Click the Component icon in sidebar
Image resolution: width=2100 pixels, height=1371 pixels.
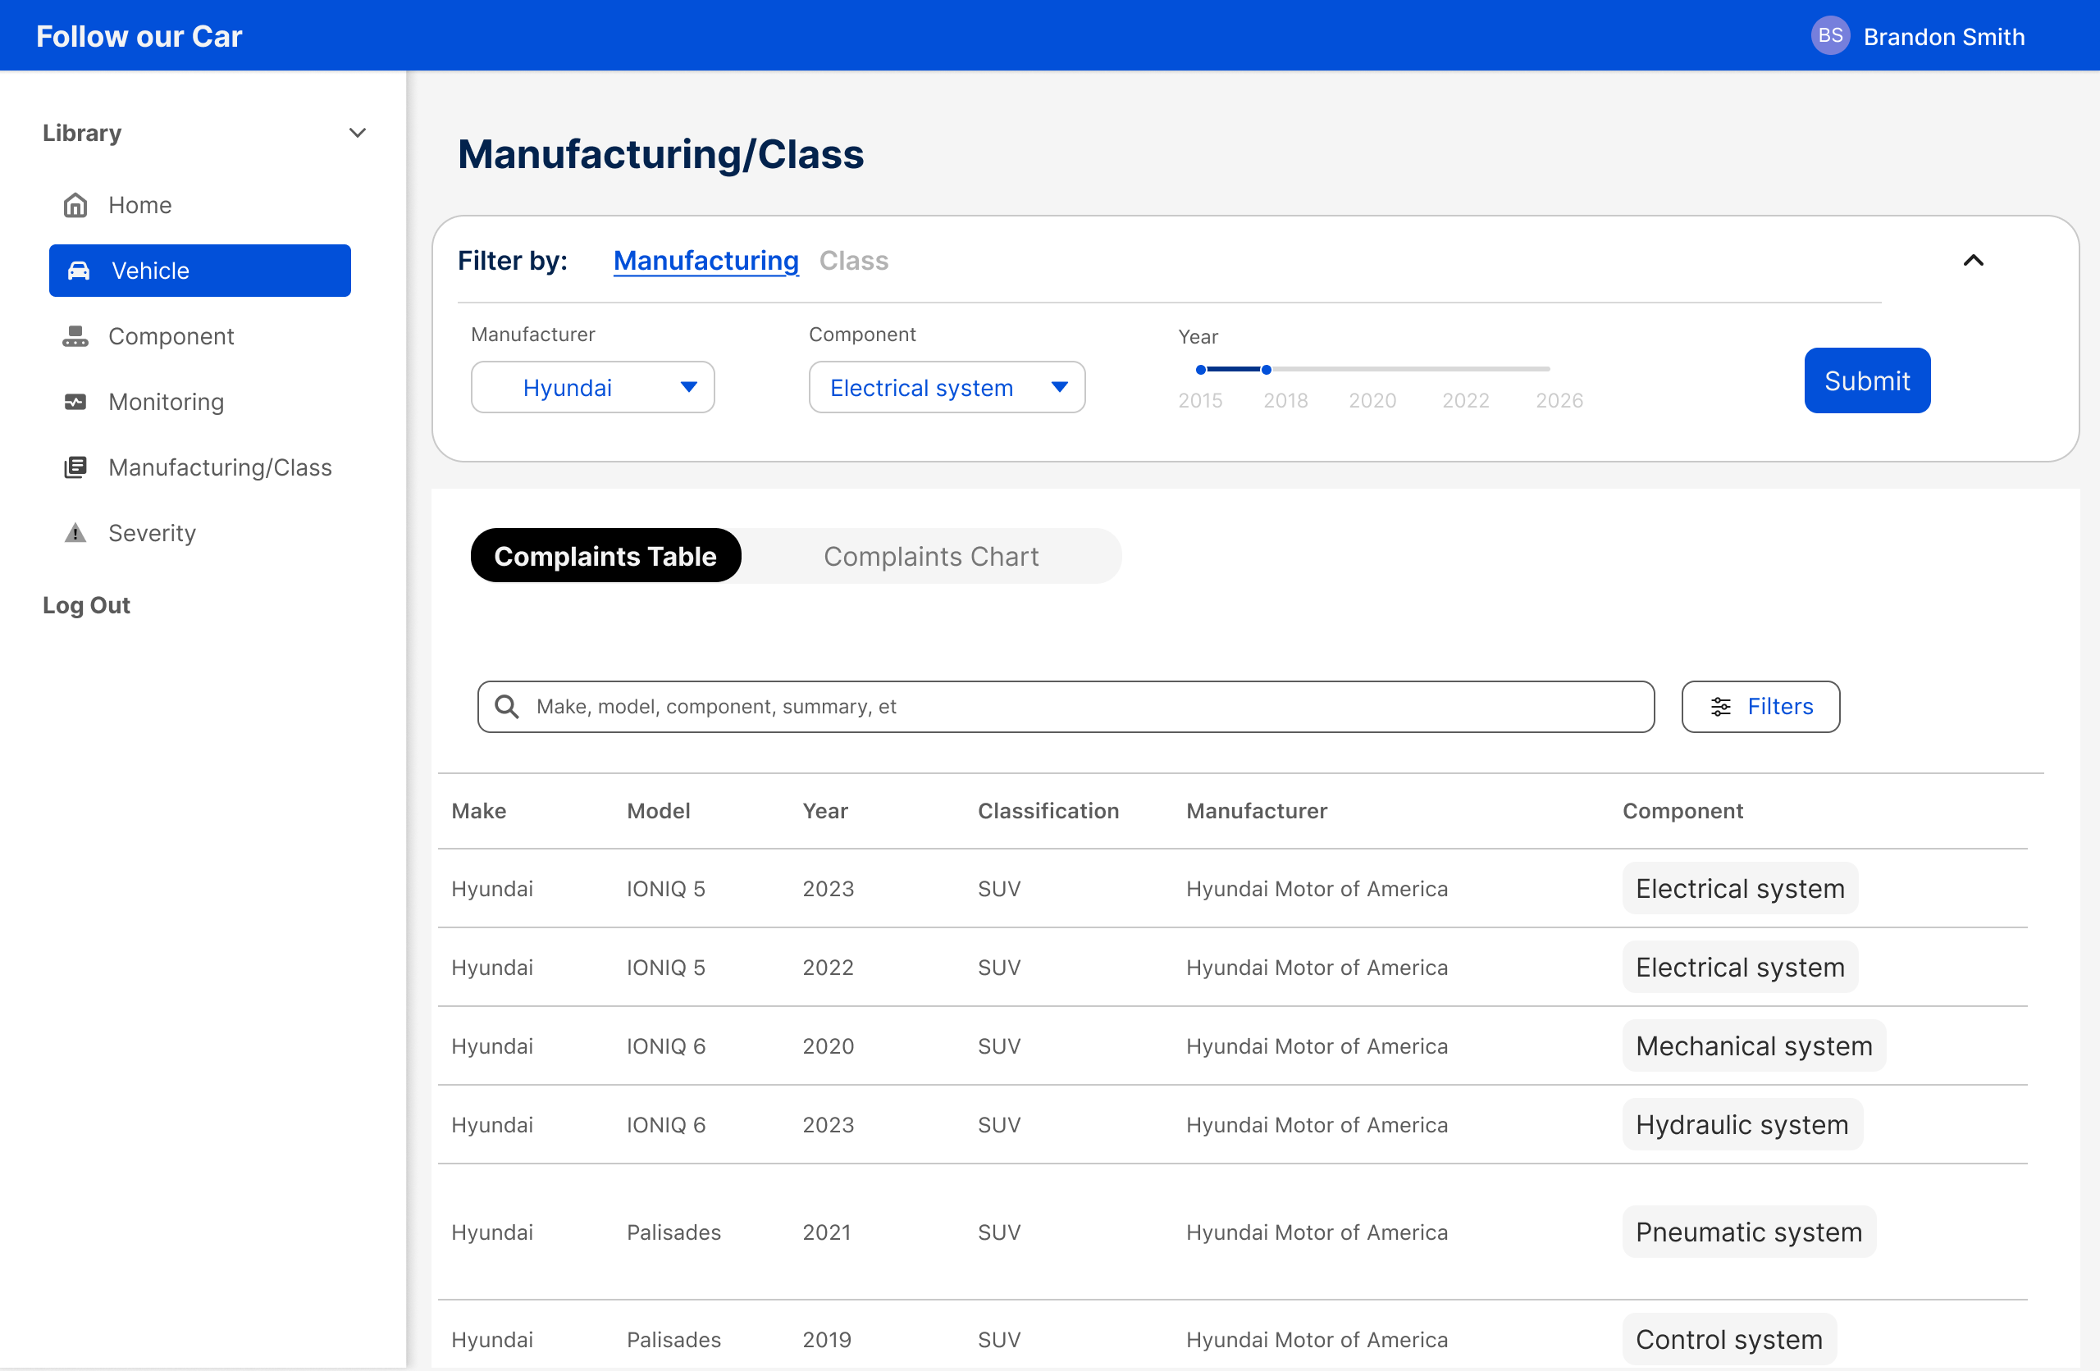pos(76,336)
